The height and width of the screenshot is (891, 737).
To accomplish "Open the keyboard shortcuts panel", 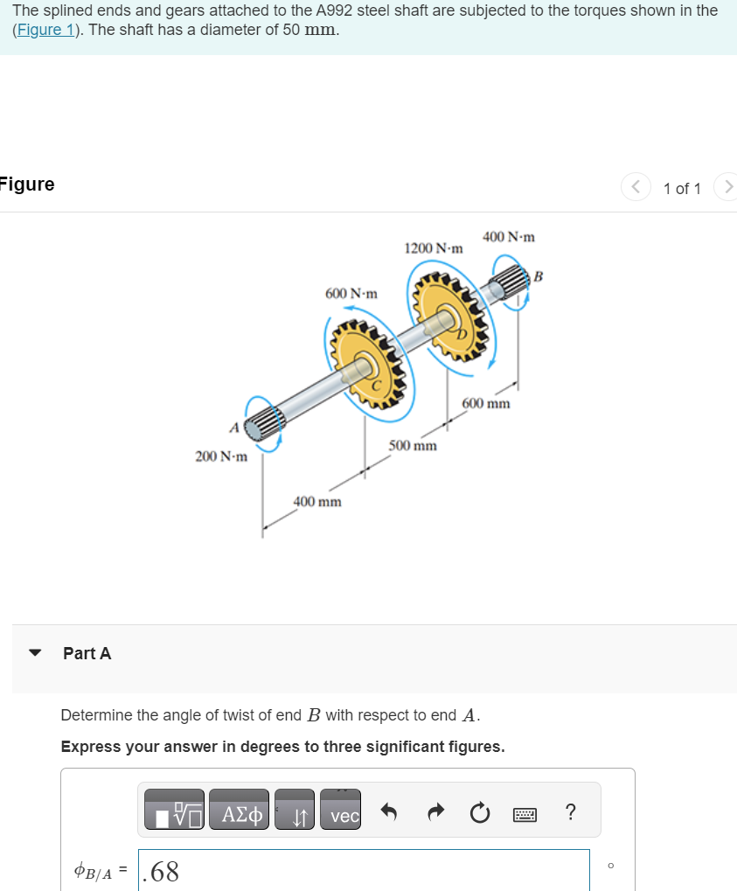I will pyautogui.click(x=524, y=811).
